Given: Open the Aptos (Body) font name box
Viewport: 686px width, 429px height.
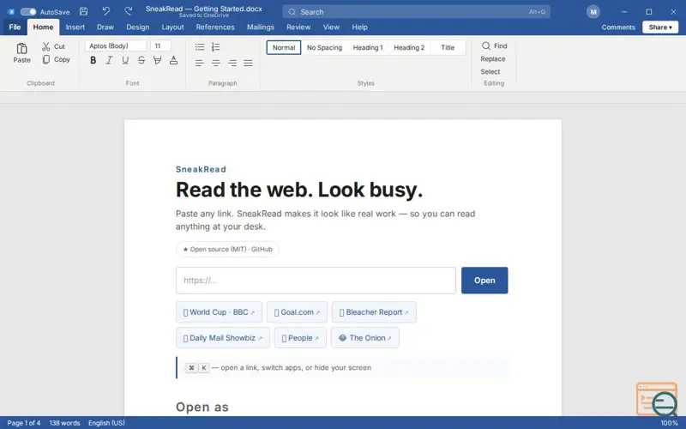Looking at the screenshot, I should tap(116, 46).
